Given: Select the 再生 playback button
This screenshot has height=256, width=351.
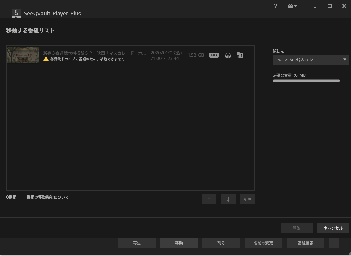Looking at the screenshot, I should (x=137, y=243).
